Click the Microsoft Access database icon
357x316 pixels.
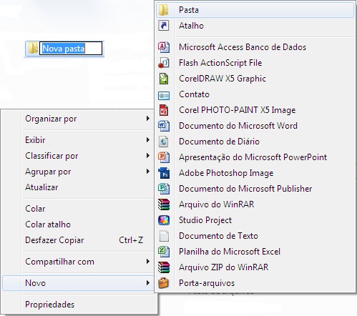coord(164,47)
